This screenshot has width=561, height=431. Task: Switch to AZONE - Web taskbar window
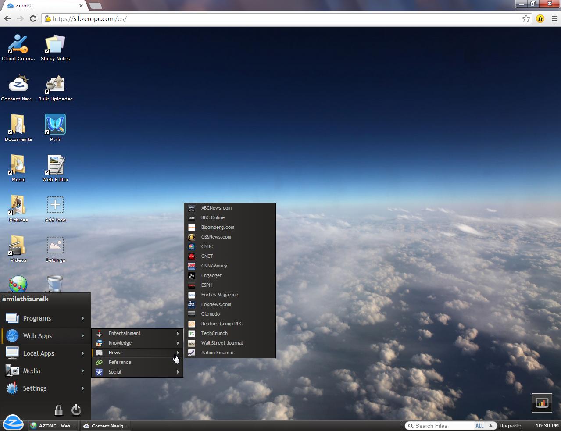click(53, 426)
